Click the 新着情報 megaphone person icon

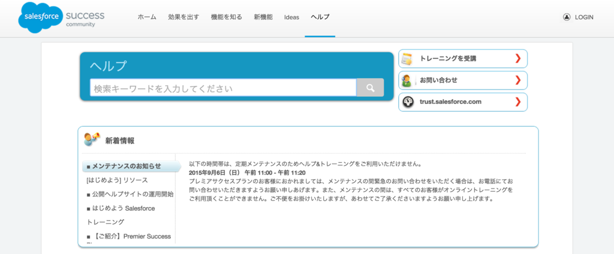tap(92, 139)
